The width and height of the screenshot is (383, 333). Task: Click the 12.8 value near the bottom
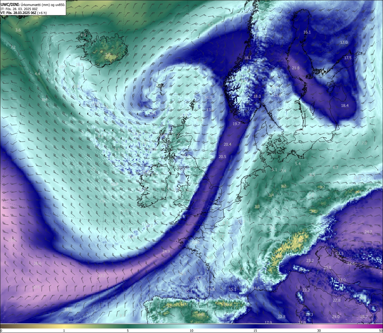[282, 317]
